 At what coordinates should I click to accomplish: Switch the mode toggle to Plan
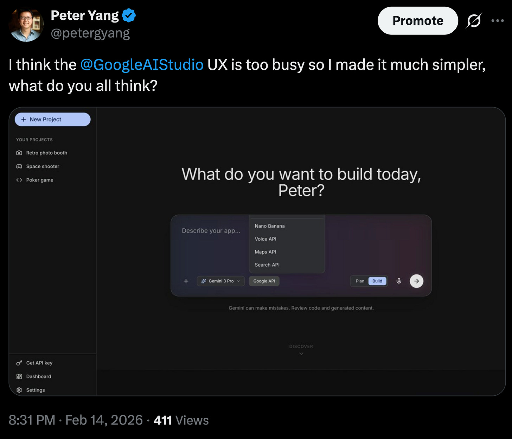(360, 281)
